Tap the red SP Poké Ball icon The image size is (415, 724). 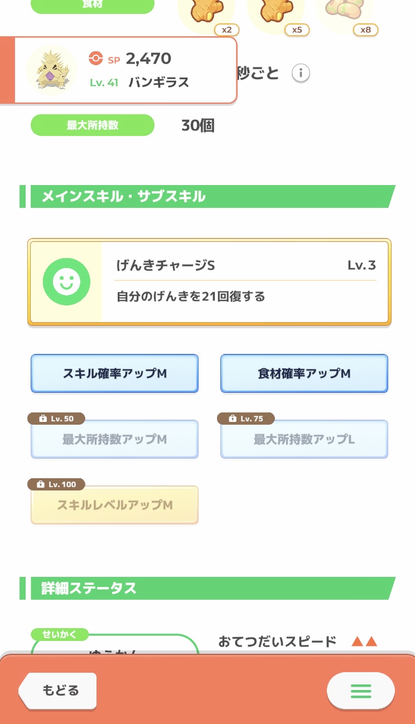click(96, 58)
